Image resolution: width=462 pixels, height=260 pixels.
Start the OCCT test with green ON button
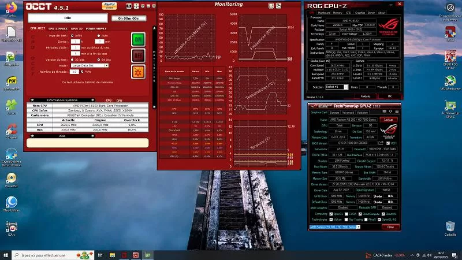[138, 39]
